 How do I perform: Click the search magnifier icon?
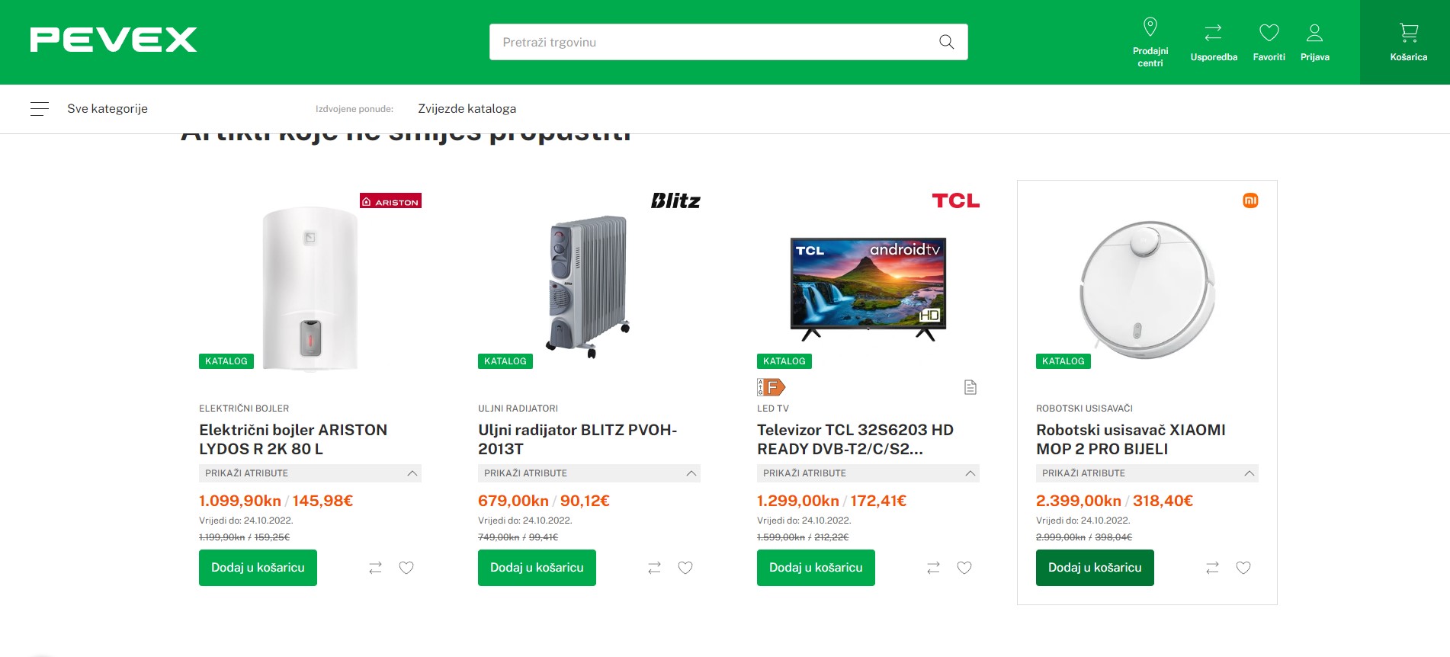point(946,42)
